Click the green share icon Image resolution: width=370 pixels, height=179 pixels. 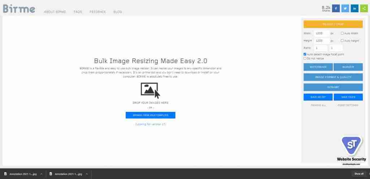[x=363, y=8]
